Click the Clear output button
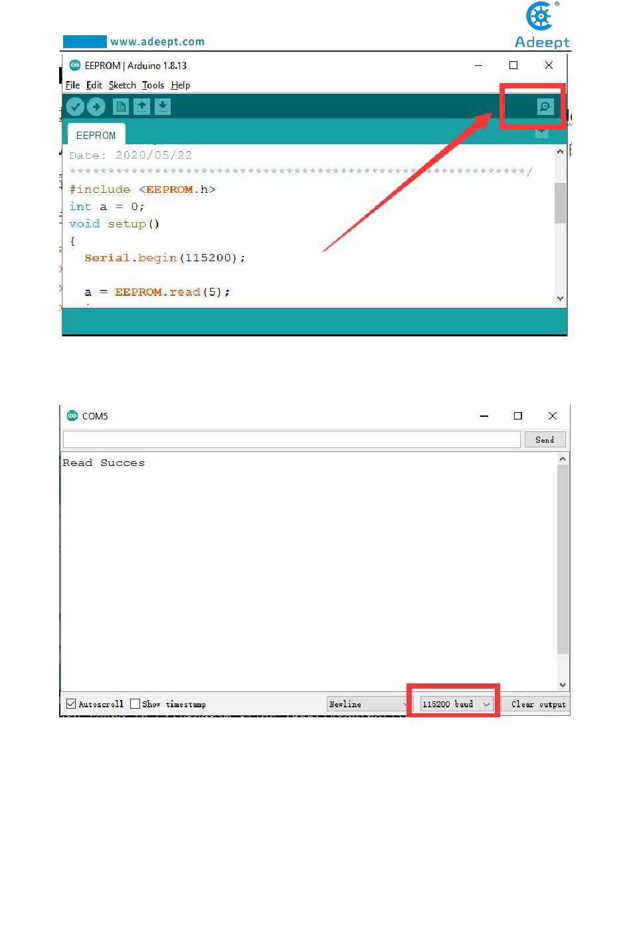The height and width of the screenshot is (936, 631). (538, 704)
